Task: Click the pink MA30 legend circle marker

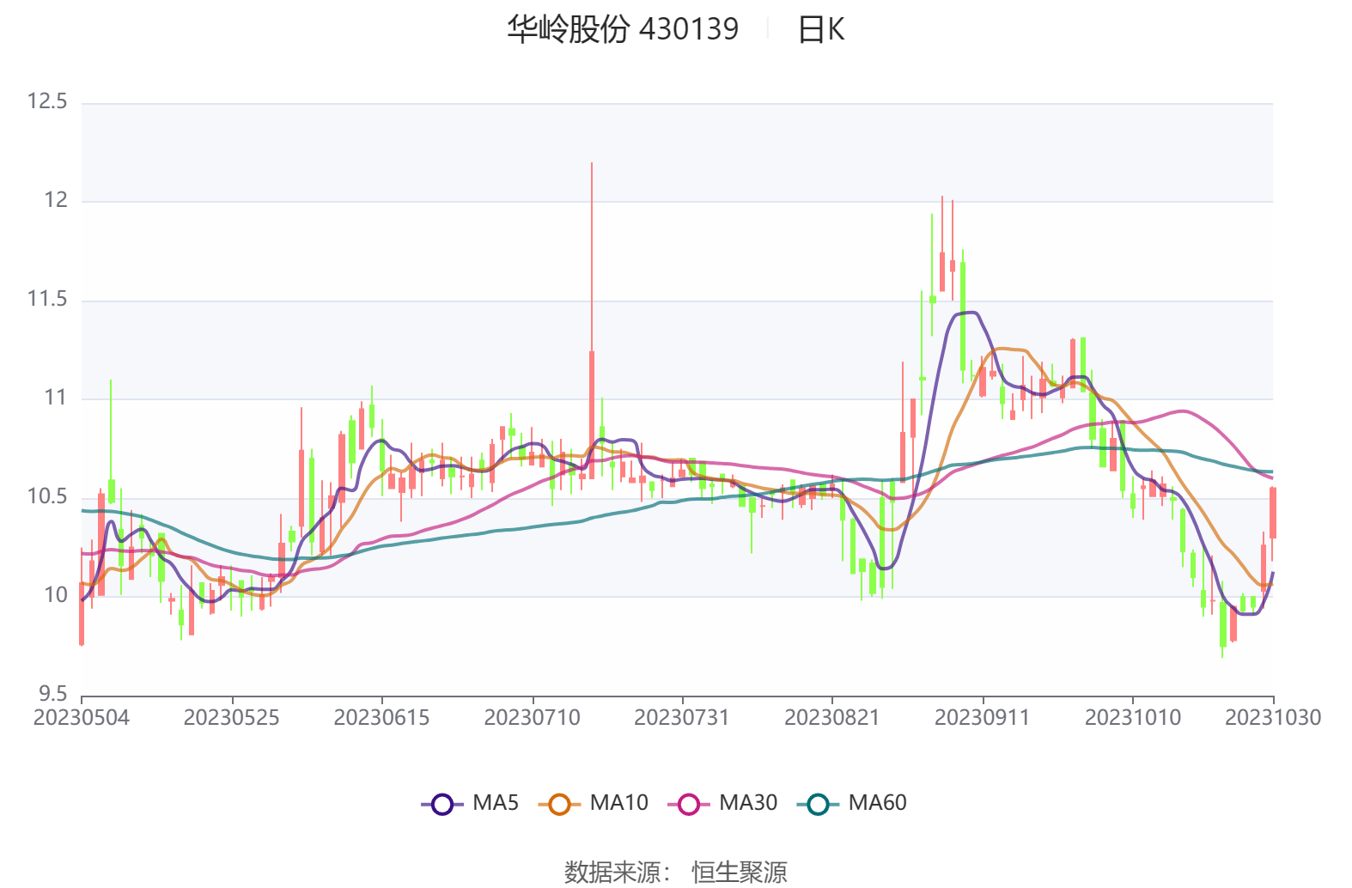Action: pos(689,805)
